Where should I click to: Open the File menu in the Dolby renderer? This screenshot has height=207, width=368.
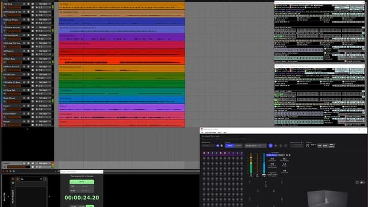point(202,132)
